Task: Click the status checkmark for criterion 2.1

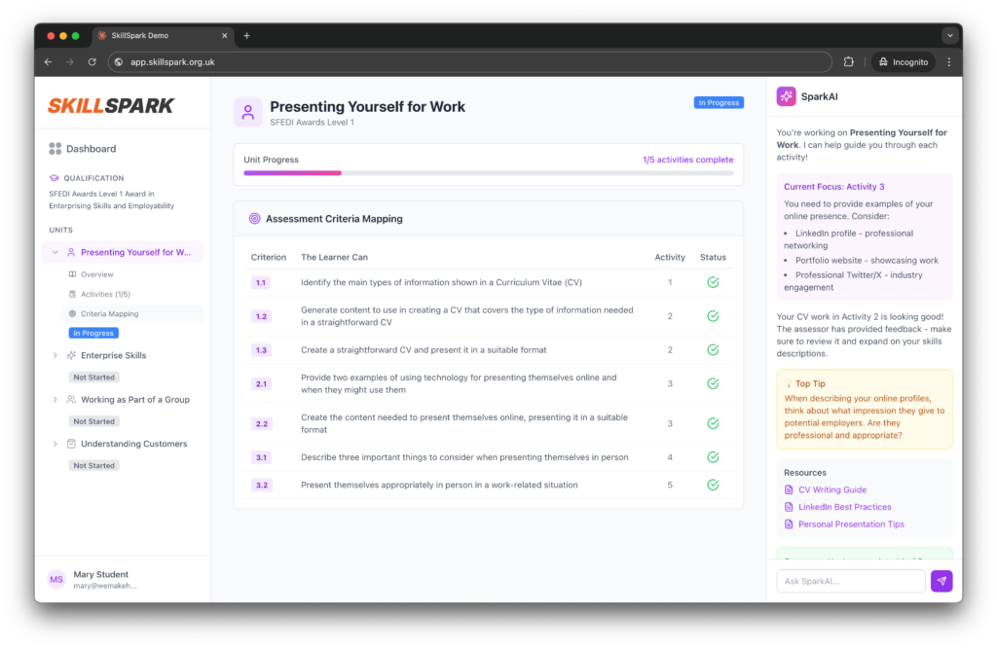Action: [713, 383]
